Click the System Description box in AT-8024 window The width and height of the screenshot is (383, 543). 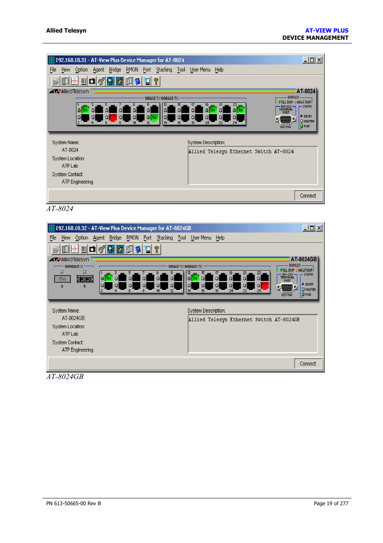(253, 166)
